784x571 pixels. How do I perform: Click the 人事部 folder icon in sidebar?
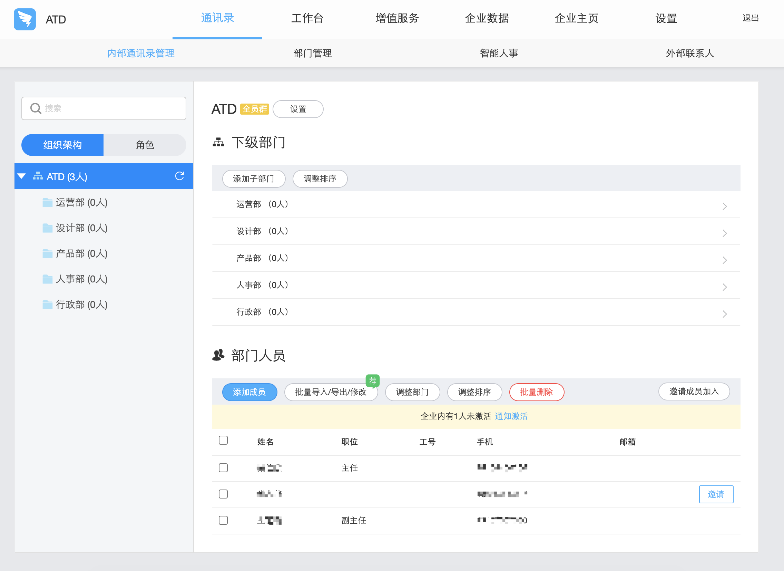(x=47, y=279)
